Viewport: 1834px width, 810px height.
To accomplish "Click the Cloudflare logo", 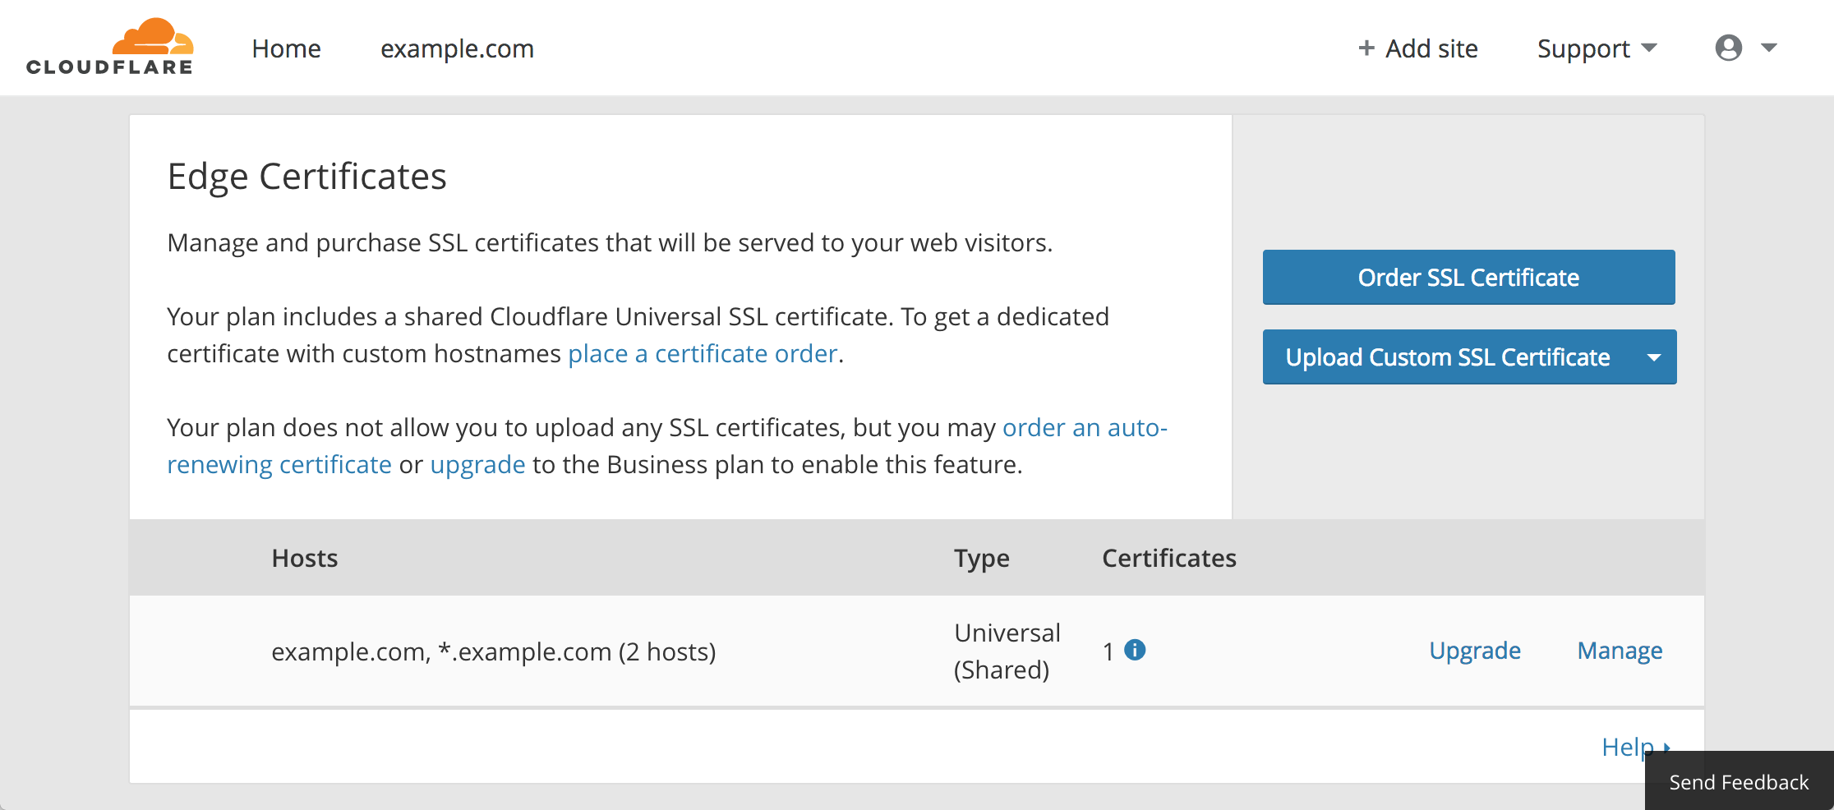I will (109, 47).
